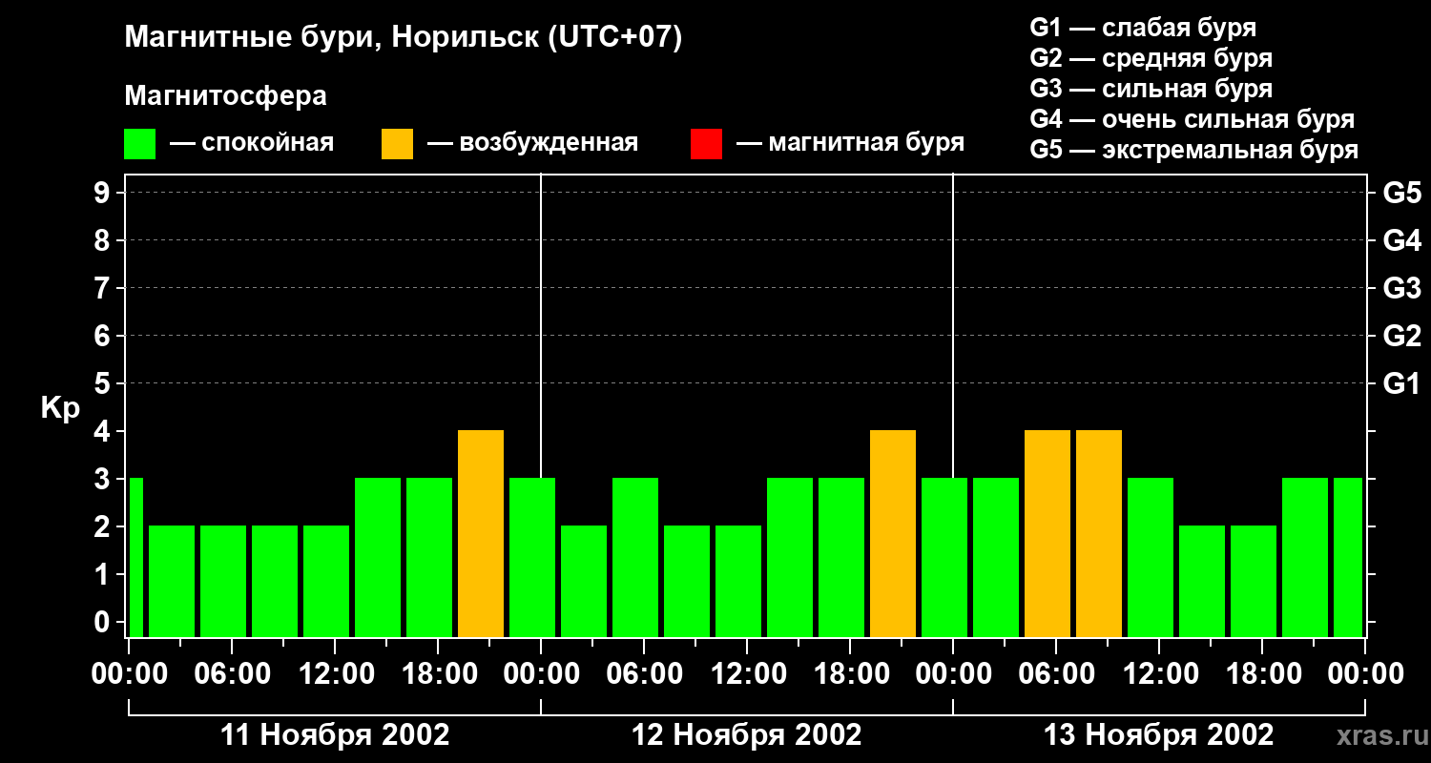Click the 'G4 — очень сильная буря' line
The image size is (1431, 763).
pos(1192,119)
